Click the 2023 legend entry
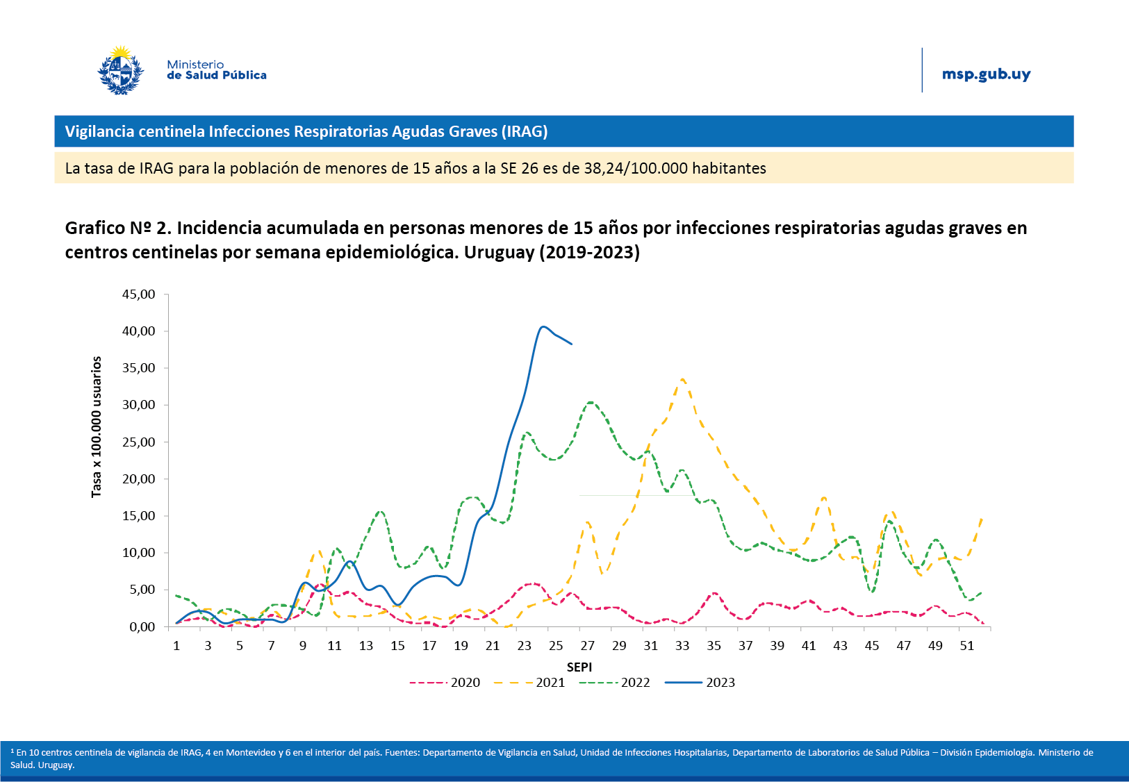This screenshot has height=782, width=1129. coord(700,682)
